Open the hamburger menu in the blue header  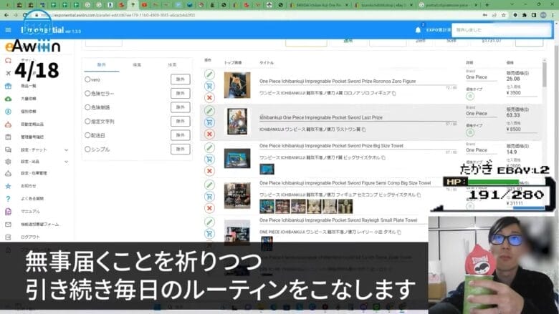click(8, 30)
